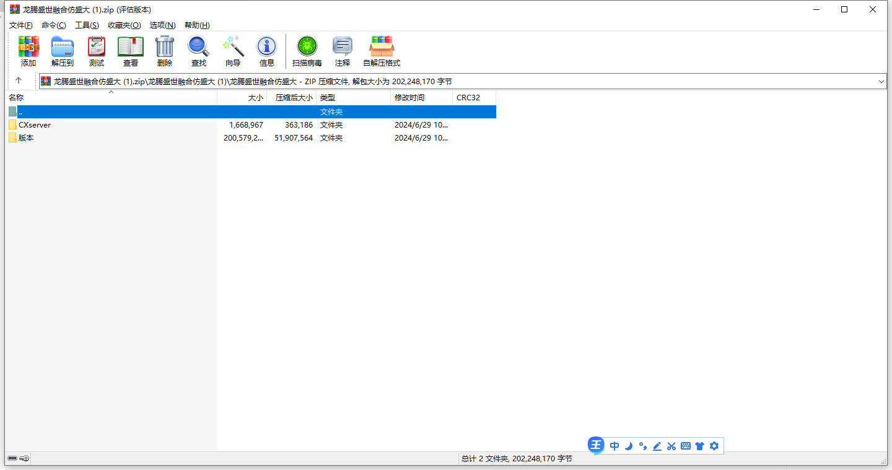Image resolution: width=892 pixels, height=470 pixels.
Task: Toggle the IME moon half-width mode
Action: point(629,446)
